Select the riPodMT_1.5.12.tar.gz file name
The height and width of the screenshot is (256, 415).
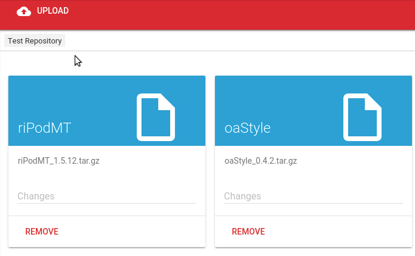point(59,161)
